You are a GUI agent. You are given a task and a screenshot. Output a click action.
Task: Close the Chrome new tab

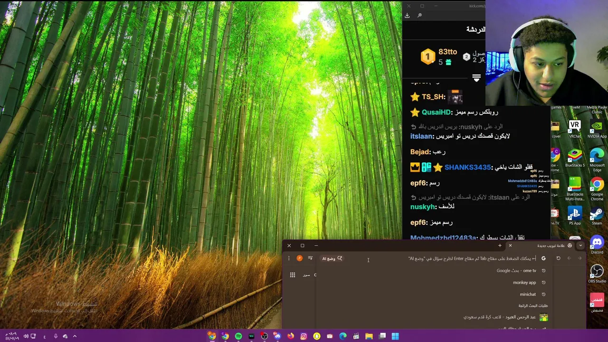[510, 246]
